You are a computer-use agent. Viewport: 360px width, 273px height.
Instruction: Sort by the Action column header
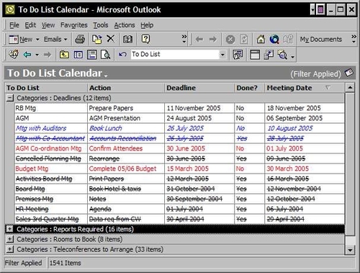point(126,88)
